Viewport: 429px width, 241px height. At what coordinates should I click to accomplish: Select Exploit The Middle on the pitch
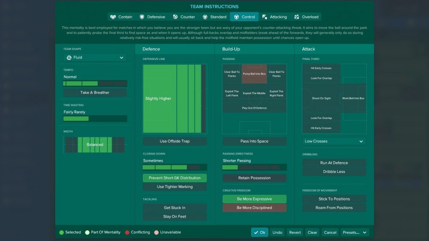[254, 93]
